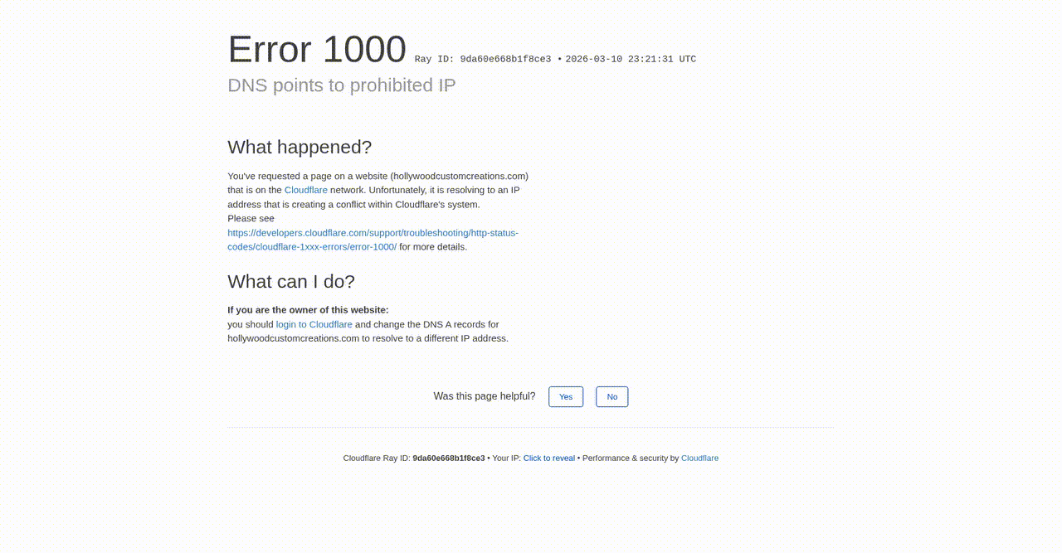
Task: Click the 'What can I do?' heading
Action: 291,282
